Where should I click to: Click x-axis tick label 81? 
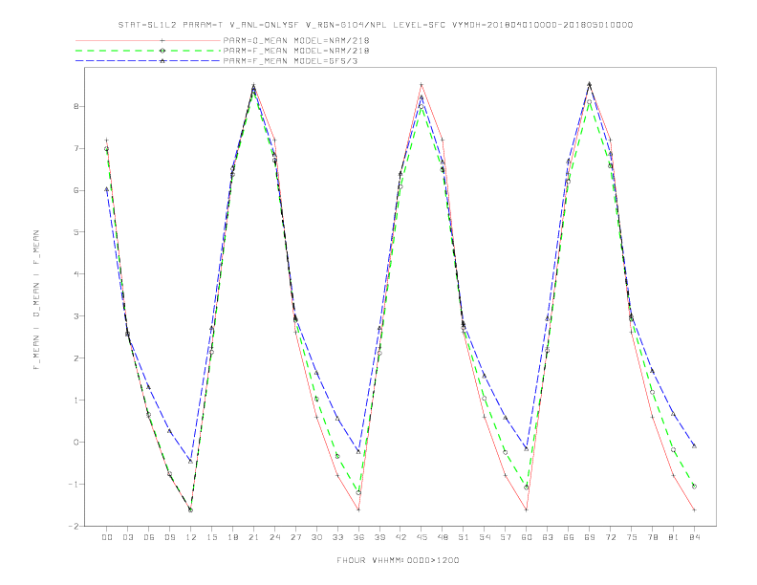(x=674, y=537)
